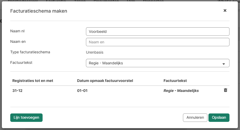The width and height of the screenshot is (240, 130).
Task: Save the schema with Opslaan
Action: click(219, 118)
